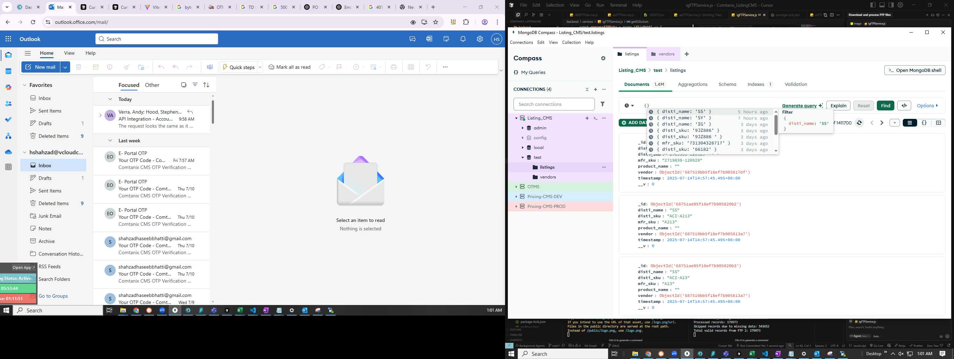Image resolution: width=954 pixels, height=359 pixels.
Task: Open the Teams chat icon in Outlook header
Action: pyautogui.click(x=412, y=39)
